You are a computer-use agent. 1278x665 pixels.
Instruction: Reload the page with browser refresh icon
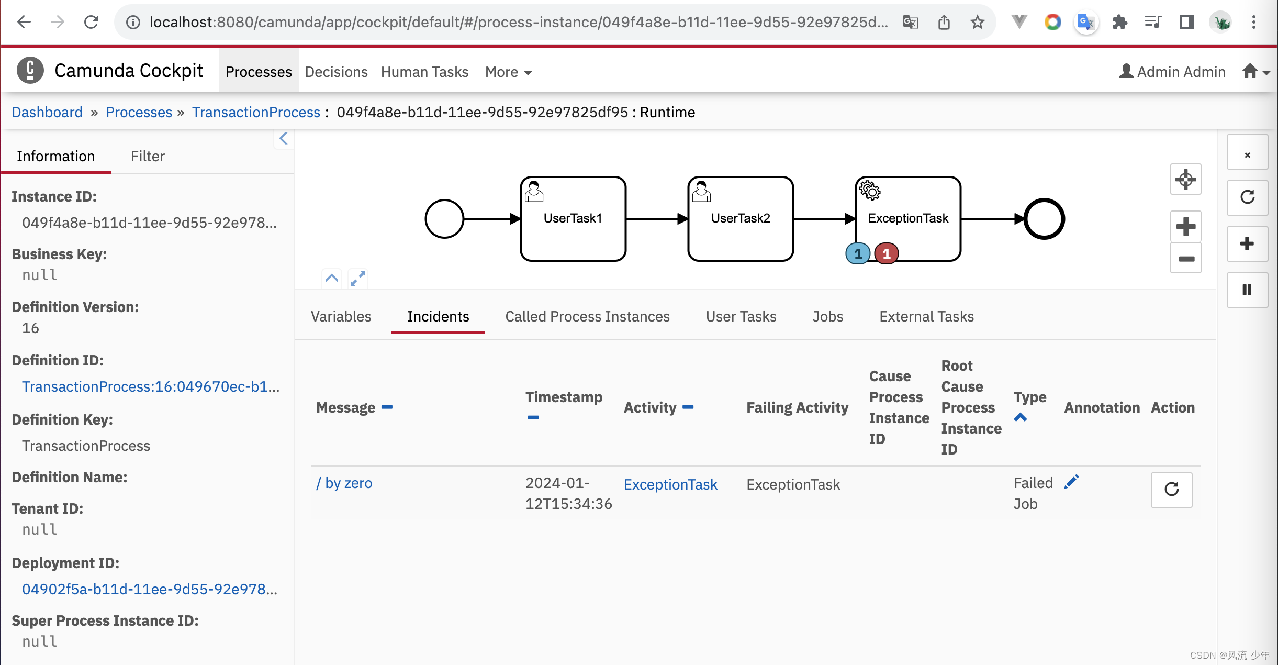(x=92, y=22)
